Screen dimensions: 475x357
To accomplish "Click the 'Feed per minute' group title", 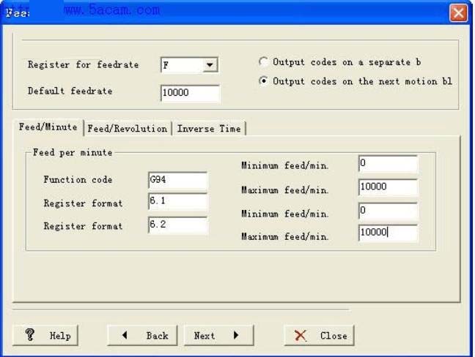I will tap(73, 152).
